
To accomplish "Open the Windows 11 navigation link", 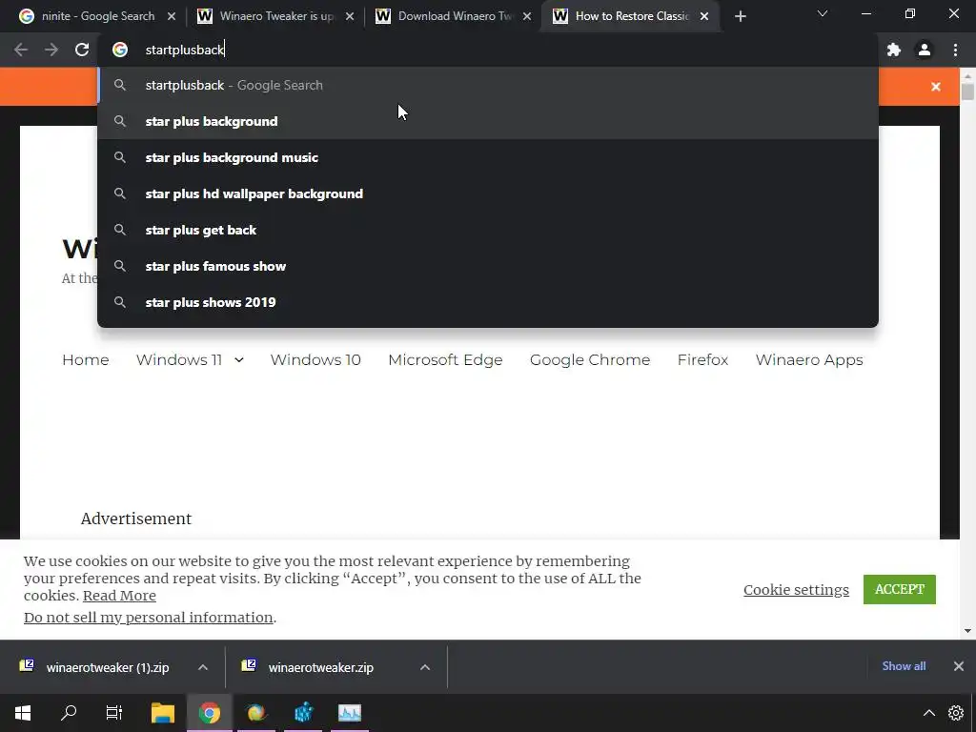I will click(178, 359).
